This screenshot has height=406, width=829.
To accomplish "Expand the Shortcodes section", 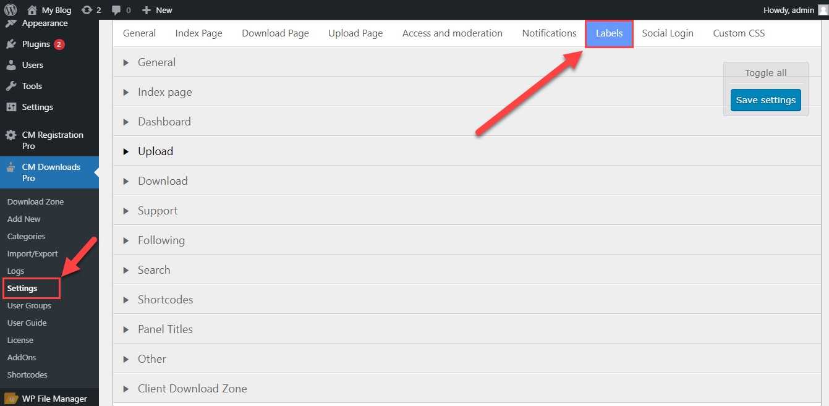I will pyautogui.click(x=467, y=299).
